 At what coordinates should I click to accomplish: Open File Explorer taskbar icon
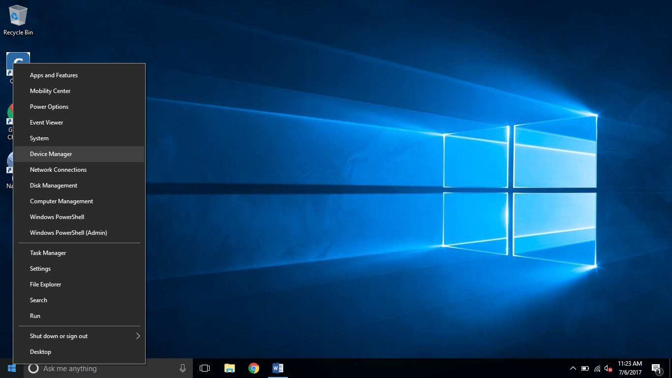pos(229,368)
